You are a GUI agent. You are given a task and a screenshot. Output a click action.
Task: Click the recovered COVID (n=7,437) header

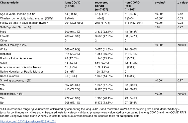pyautogui.click(x=102, y=6)
